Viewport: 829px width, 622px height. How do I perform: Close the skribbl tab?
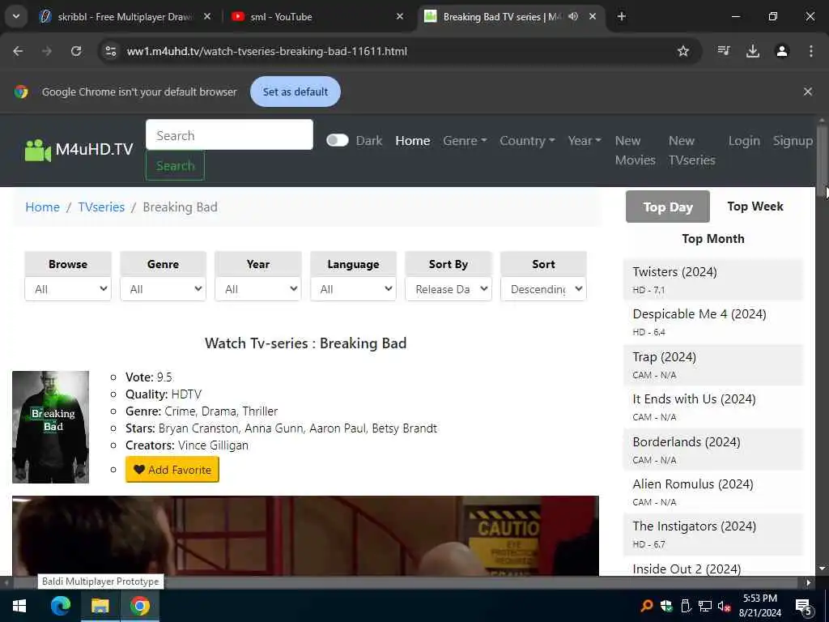point(207,16)
